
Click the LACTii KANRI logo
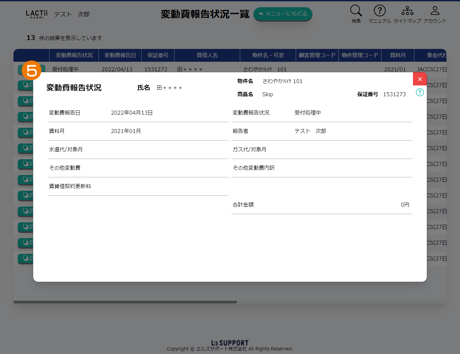[x=36, y=14]
